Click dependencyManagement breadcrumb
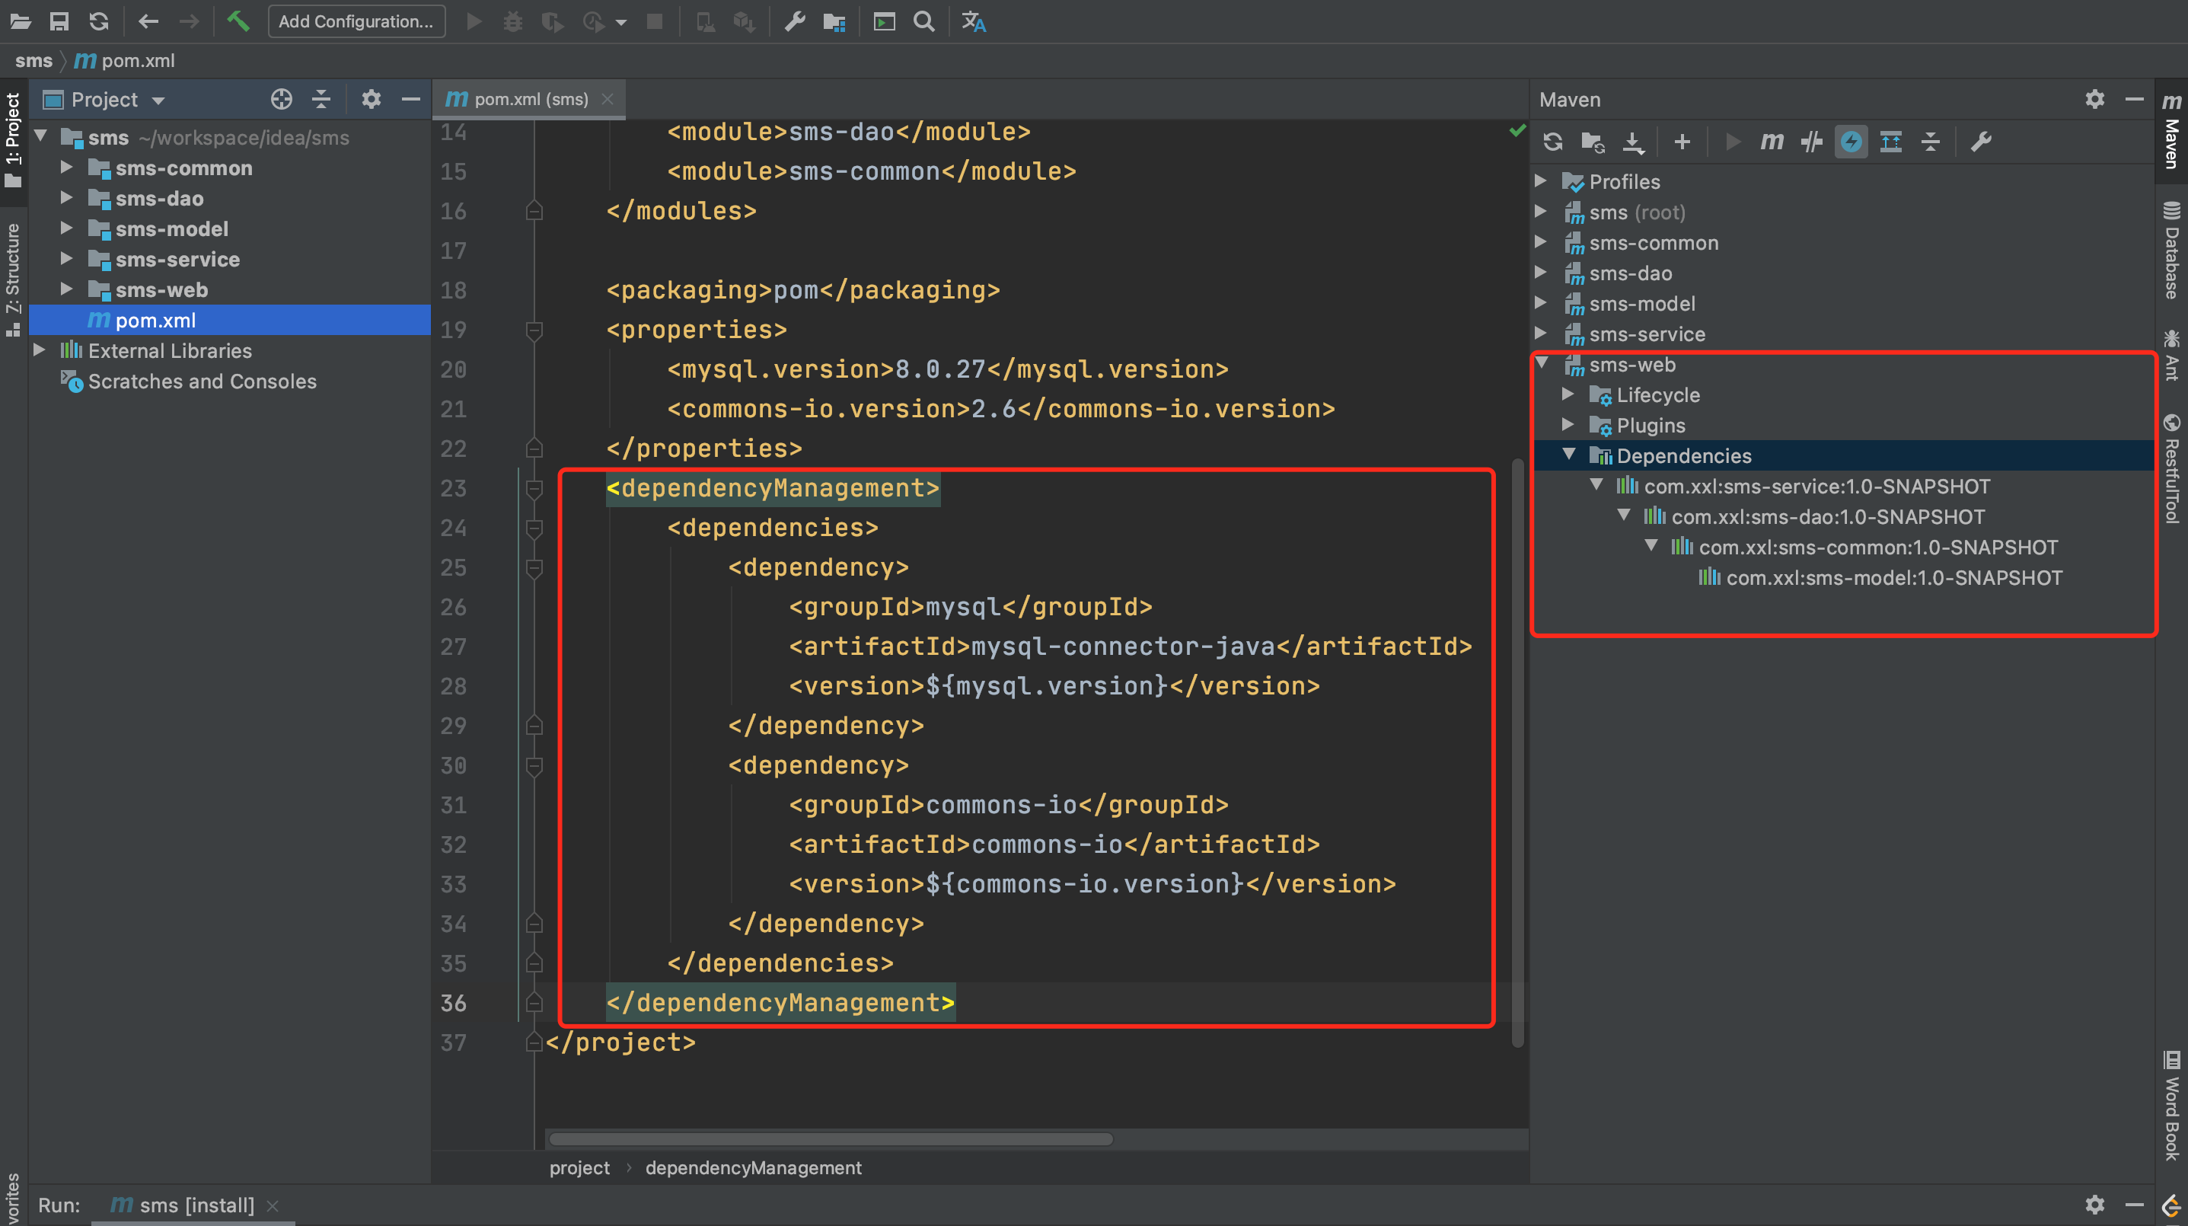2188x1226 pixels. [752, 1167]
